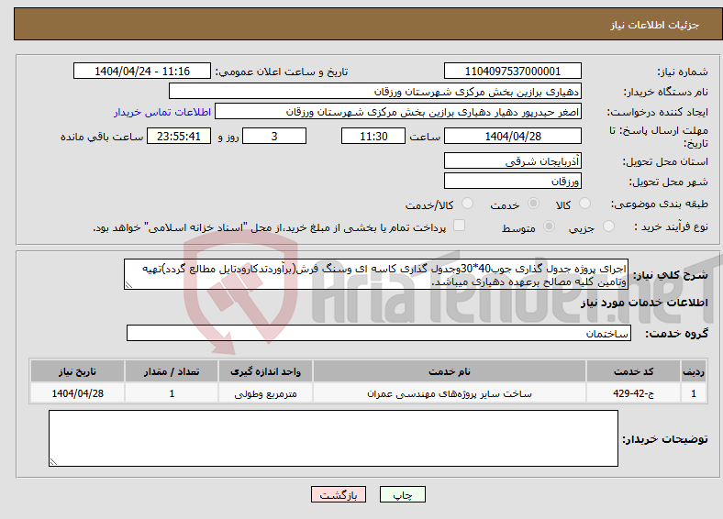Click the buyer notes textarea

pos(333,438)
